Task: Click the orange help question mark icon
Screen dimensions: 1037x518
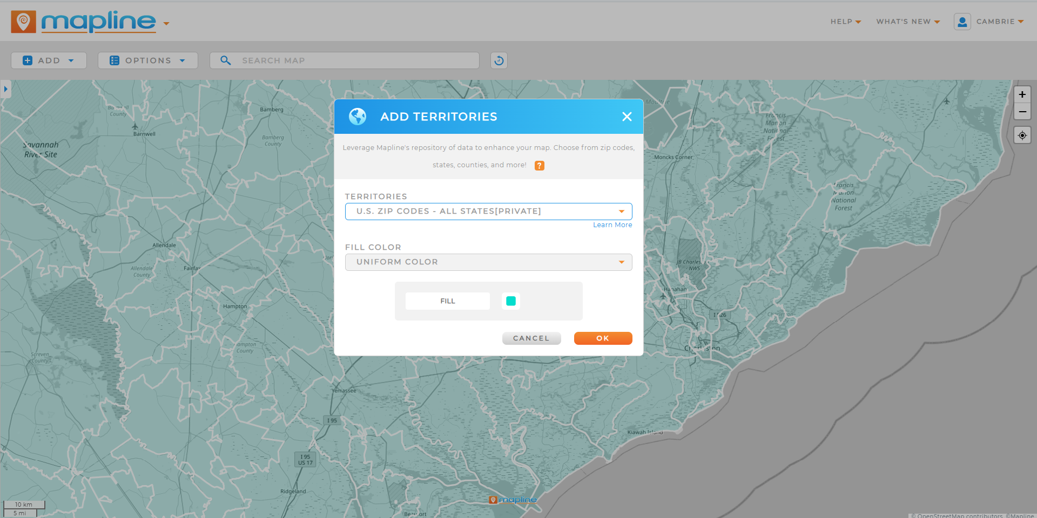Action: coord(539,166)
